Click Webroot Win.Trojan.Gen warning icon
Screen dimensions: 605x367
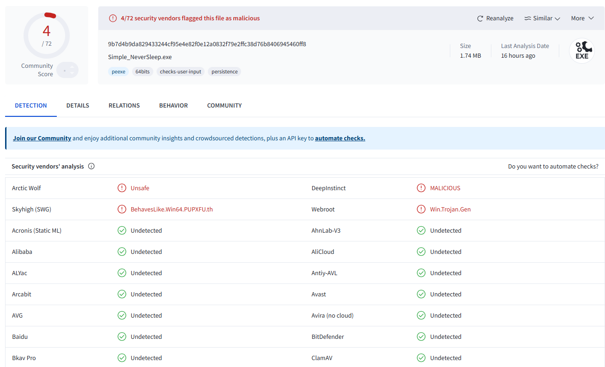[421, 209]
